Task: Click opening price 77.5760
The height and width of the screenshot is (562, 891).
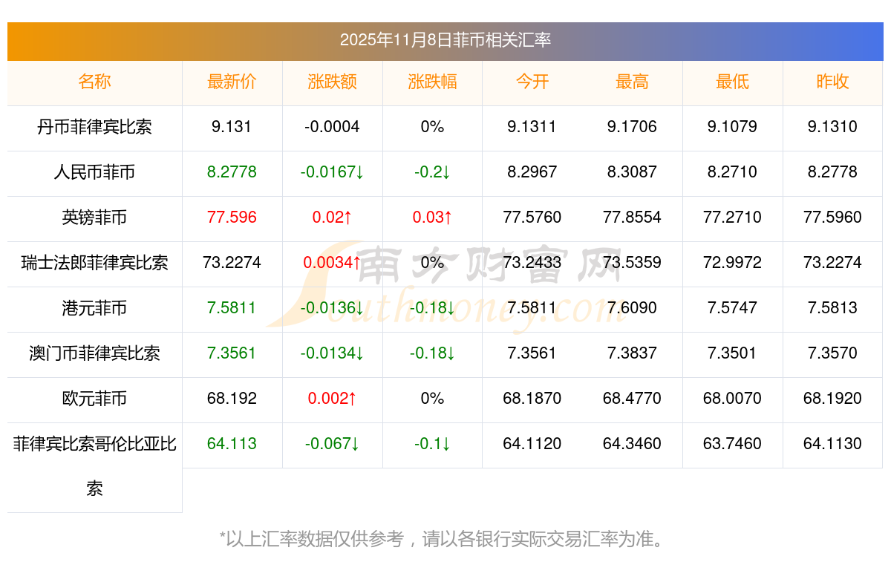Action: pyautogui.click(x=532, y=218)
